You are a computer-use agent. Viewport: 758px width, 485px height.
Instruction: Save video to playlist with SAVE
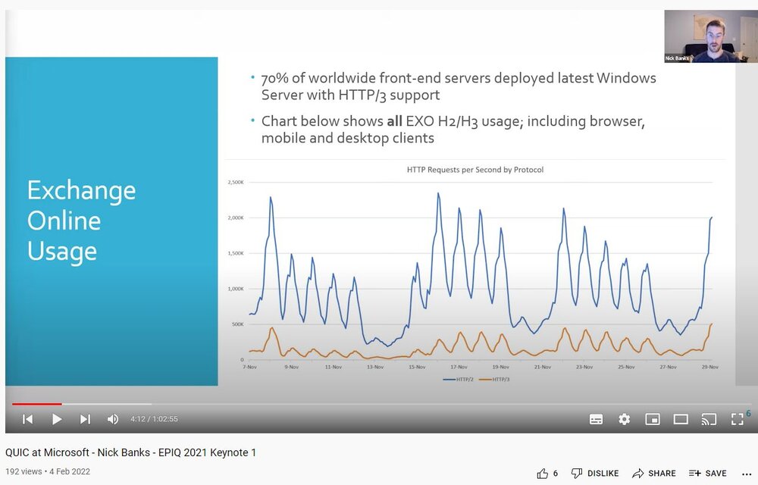708,474
